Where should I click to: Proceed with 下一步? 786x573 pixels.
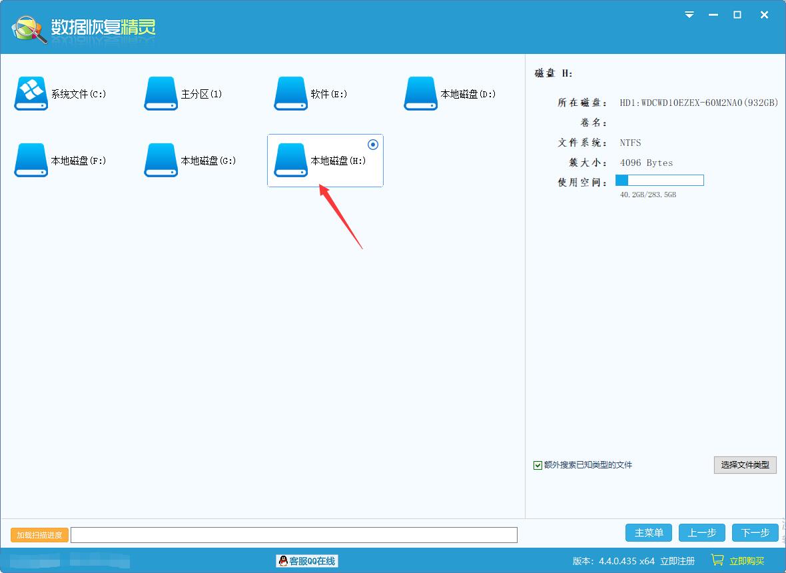755,532
